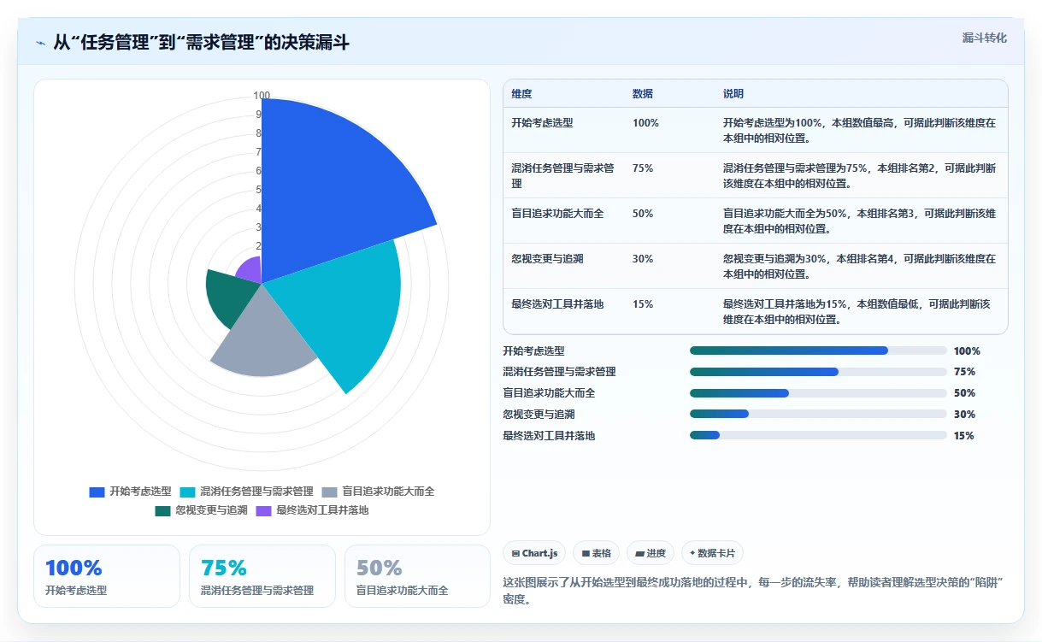Image resolution: width=1042 pixels, height=642 pixels.
Task: Click the 开始考虑选型 100% progress bar
Action: 818,350
